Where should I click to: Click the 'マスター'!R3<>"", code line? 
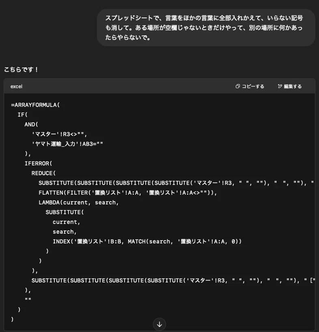pos(59,134)
